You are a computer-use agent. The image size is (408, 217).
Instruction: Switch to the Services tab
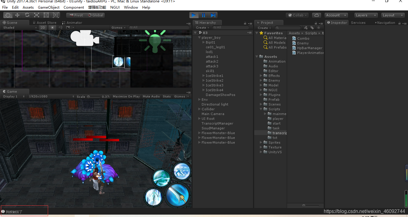pos(358,23)
